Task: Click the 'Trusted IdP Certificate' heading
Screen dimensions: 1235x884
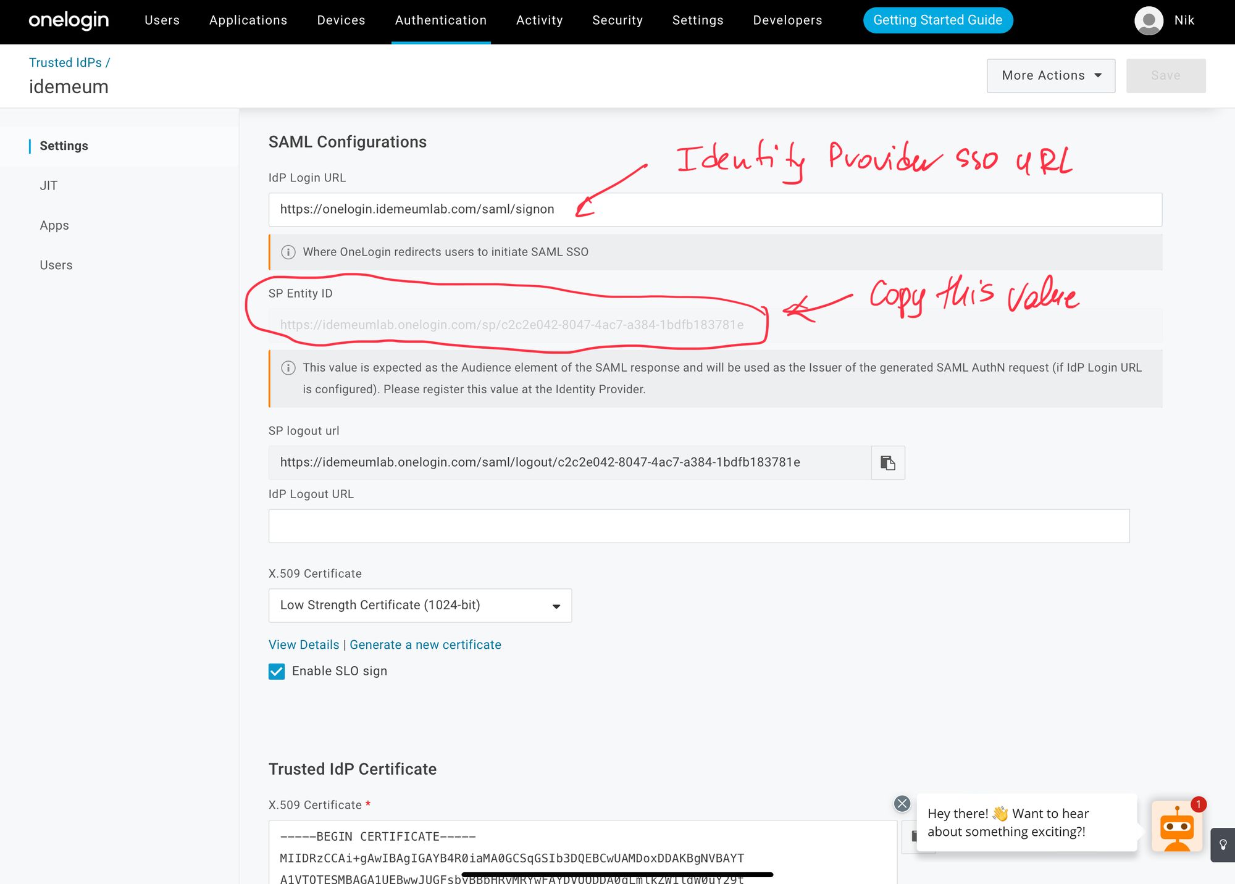Action: [x=353, y=769]
